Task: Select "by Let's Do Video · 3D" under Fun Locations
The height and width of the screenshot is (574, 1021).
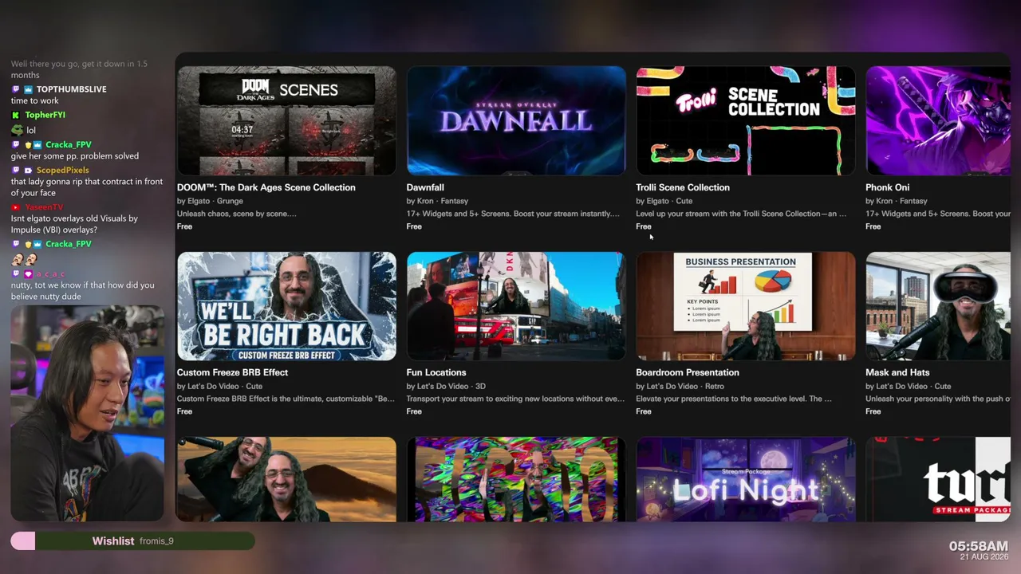Action: (x=446, y=386)
